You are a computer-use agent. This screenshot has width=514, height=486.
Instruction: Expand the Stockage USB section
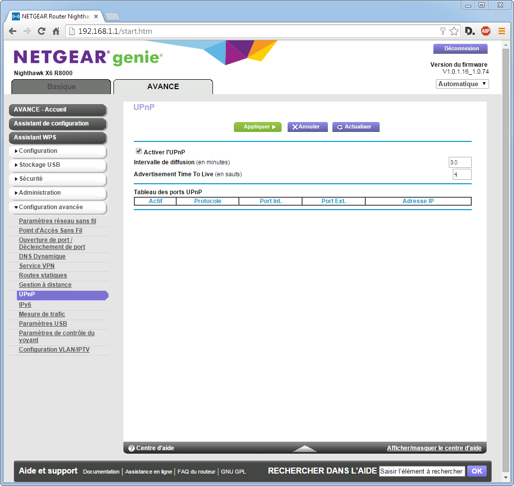[x=58, y=165]
